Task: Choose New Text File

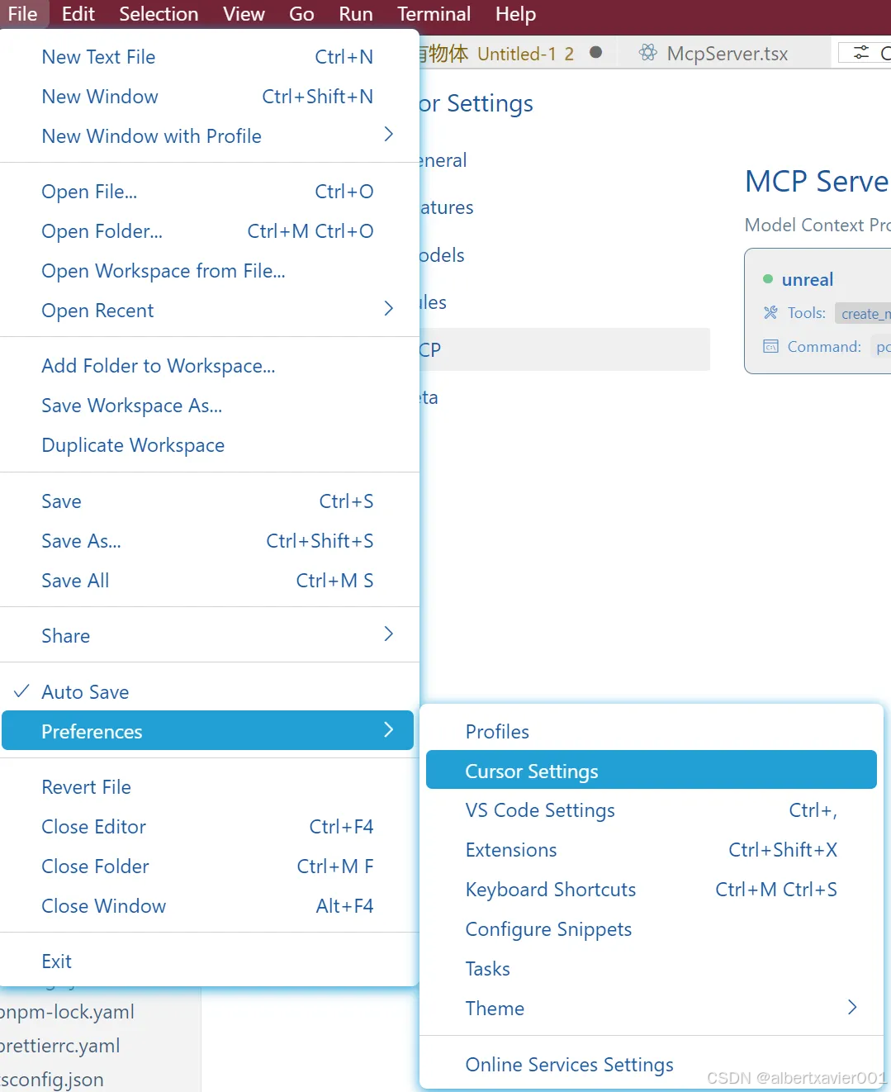Action: coord(207,57)
